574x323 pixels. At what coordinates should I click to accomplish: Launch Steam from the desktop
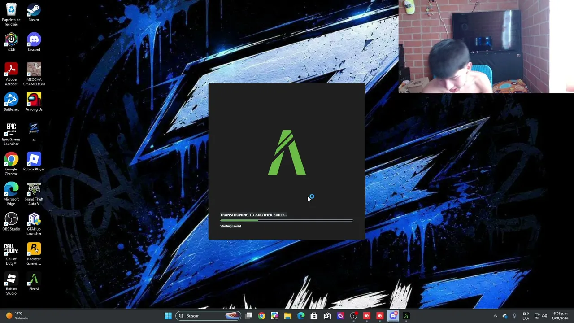point(34,12)
